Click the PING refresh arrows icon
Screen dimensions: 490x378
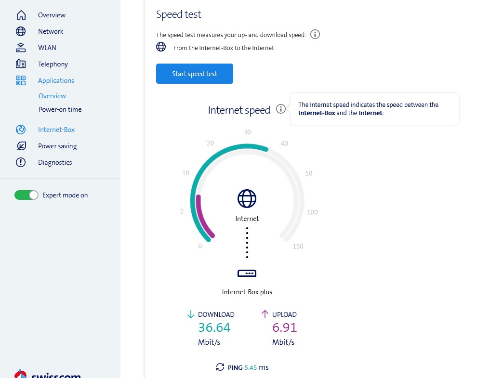click(x=220, y=367)
